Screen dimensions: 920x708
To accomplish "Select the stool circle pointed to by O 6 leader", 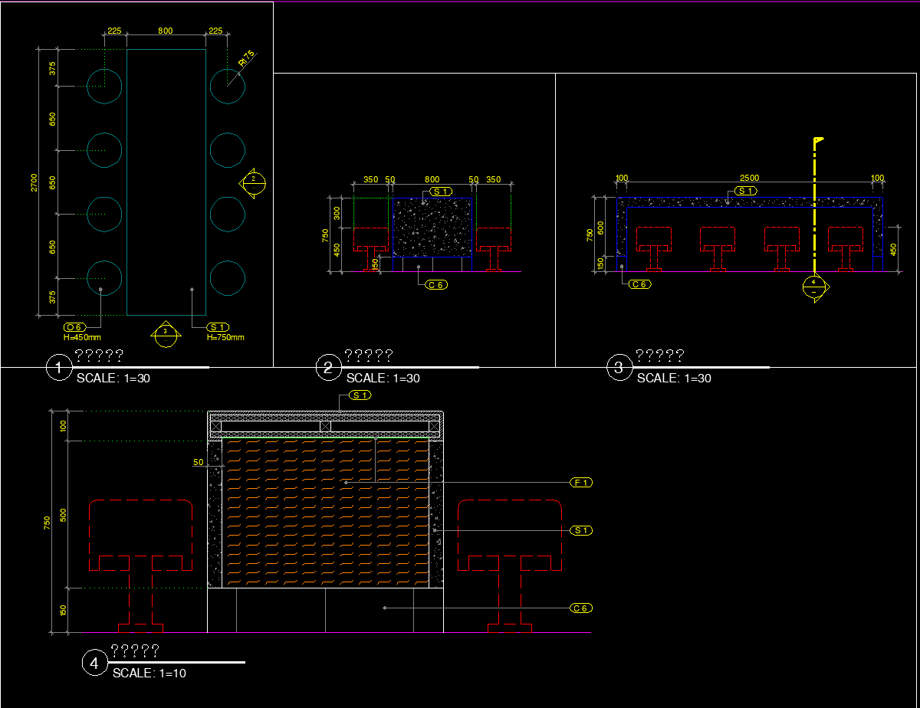I will tap(104, 278).
